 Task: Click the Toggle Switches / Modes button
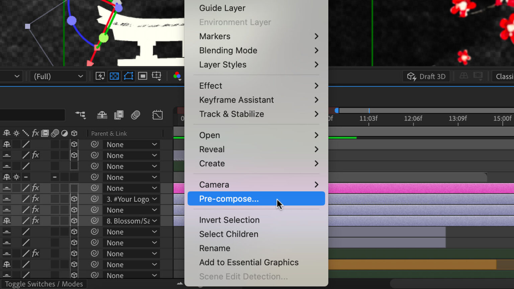(44, 284)
